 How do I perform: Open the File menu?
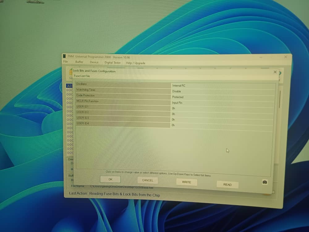[x=66, y=62]
